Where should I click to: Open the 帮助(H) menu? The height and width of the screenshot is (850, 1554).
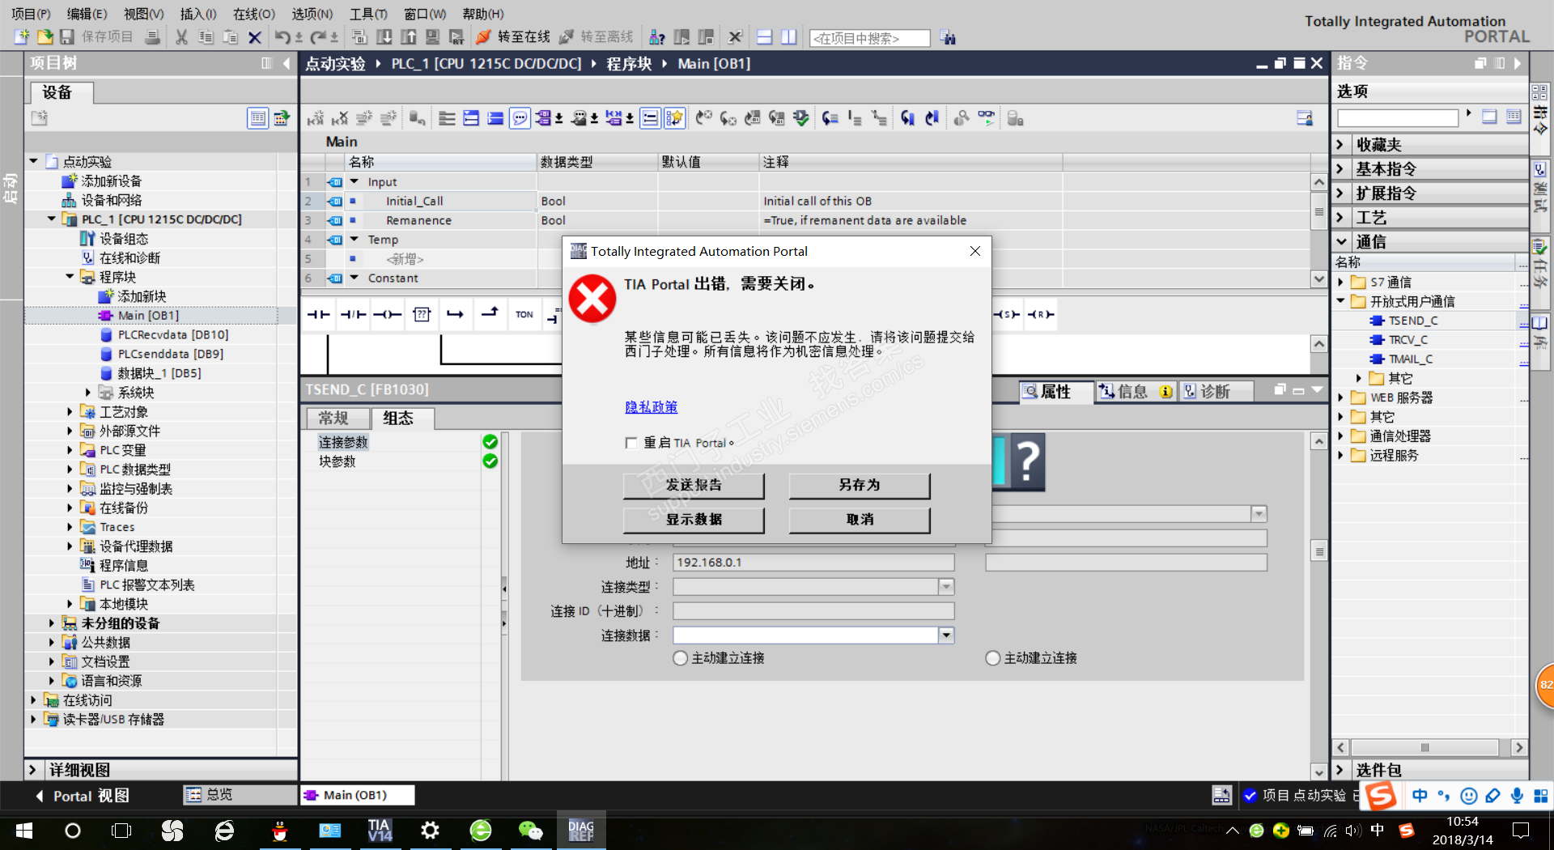click(483, 14)
